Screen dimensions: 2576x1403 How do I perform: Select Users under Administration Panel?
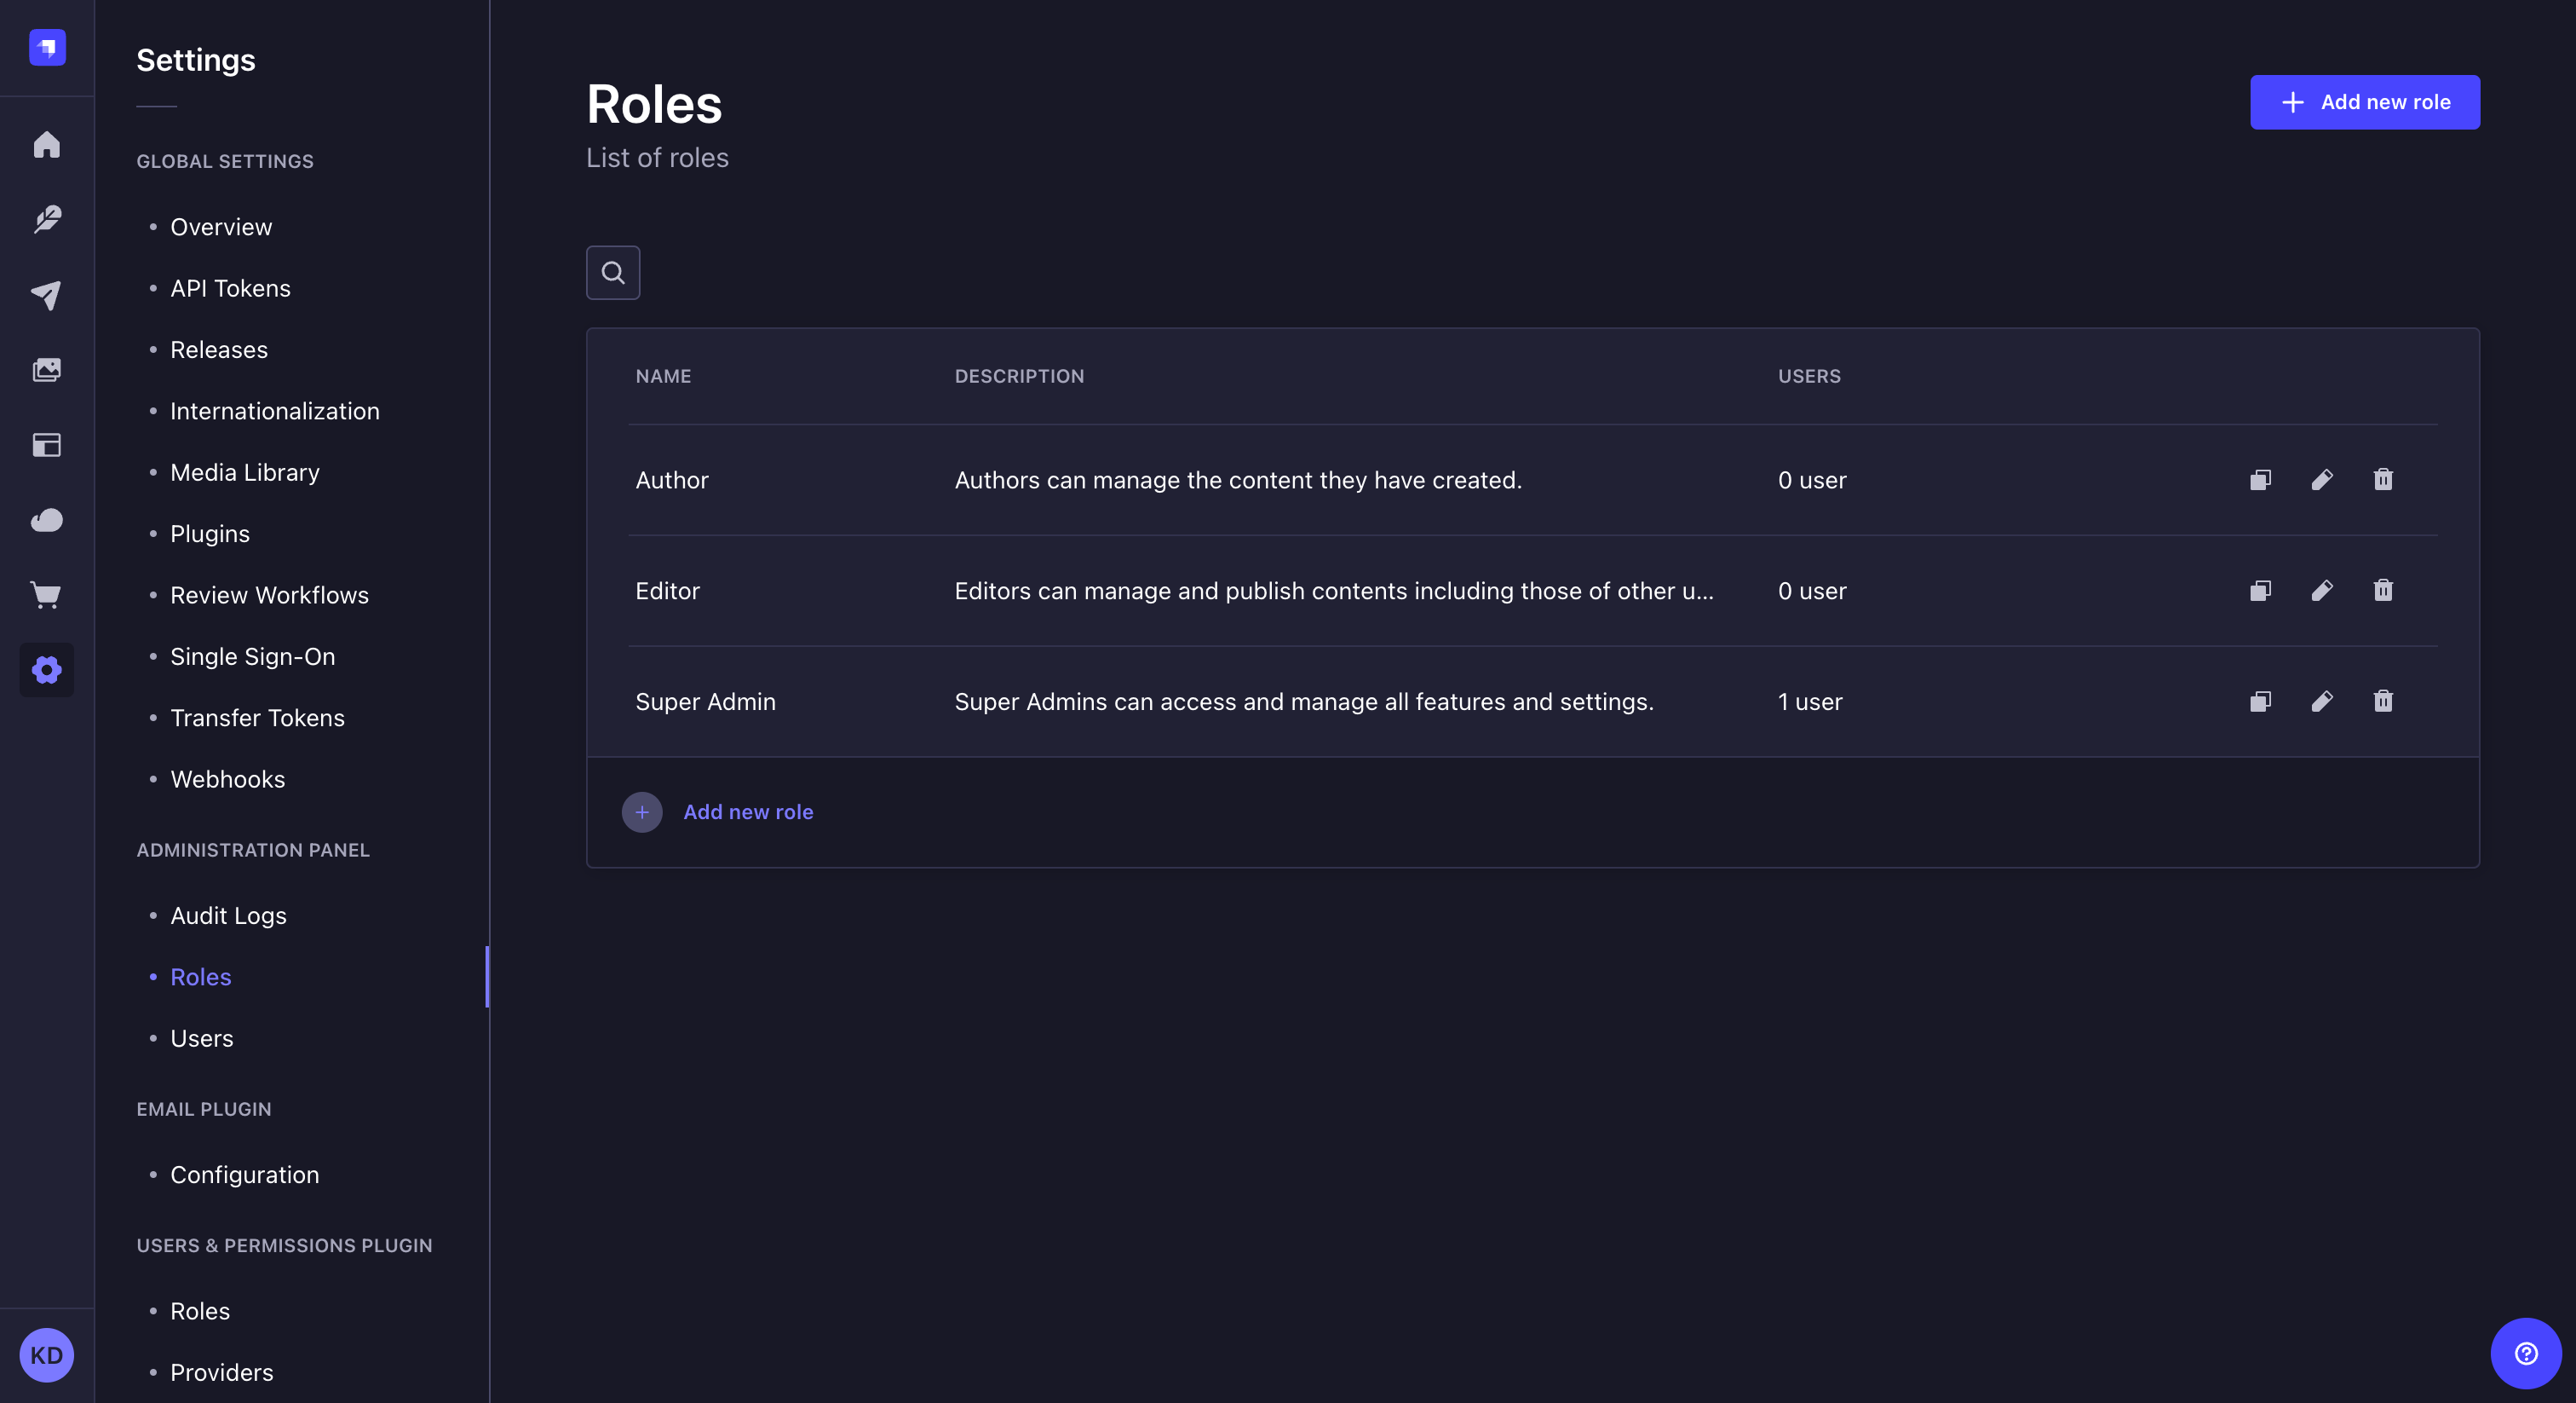click(202, 1037)
